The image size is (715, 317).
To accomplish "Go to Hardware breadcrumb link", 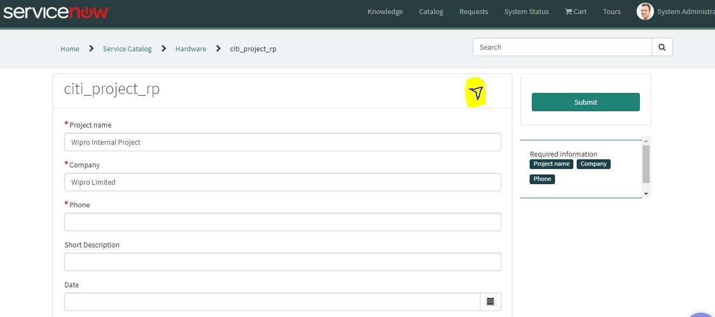I will point(191,49).
